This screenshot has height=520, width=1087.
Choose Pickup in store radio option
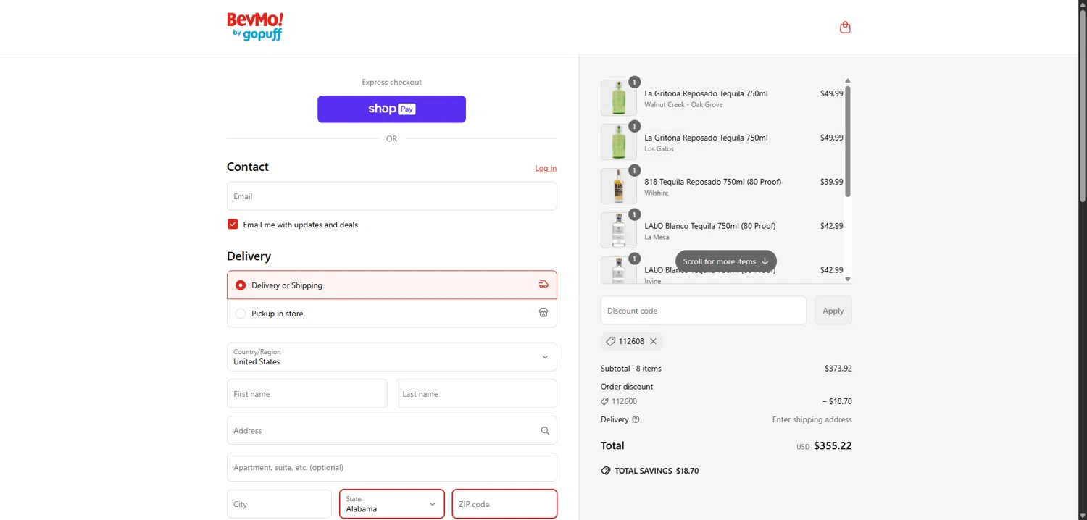tap(241, 314)
